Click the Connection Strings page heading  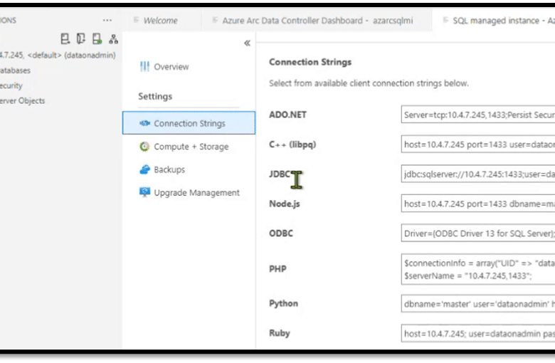tap(310, 63)
